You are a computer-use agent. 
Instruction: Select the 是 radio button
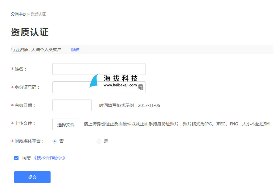point(99,141)
